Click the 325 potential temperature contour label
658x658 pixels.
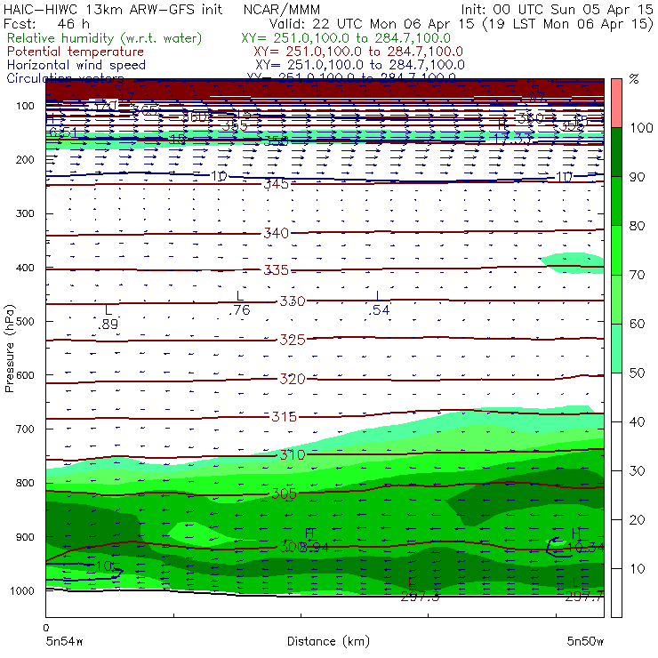pos(293,340)
